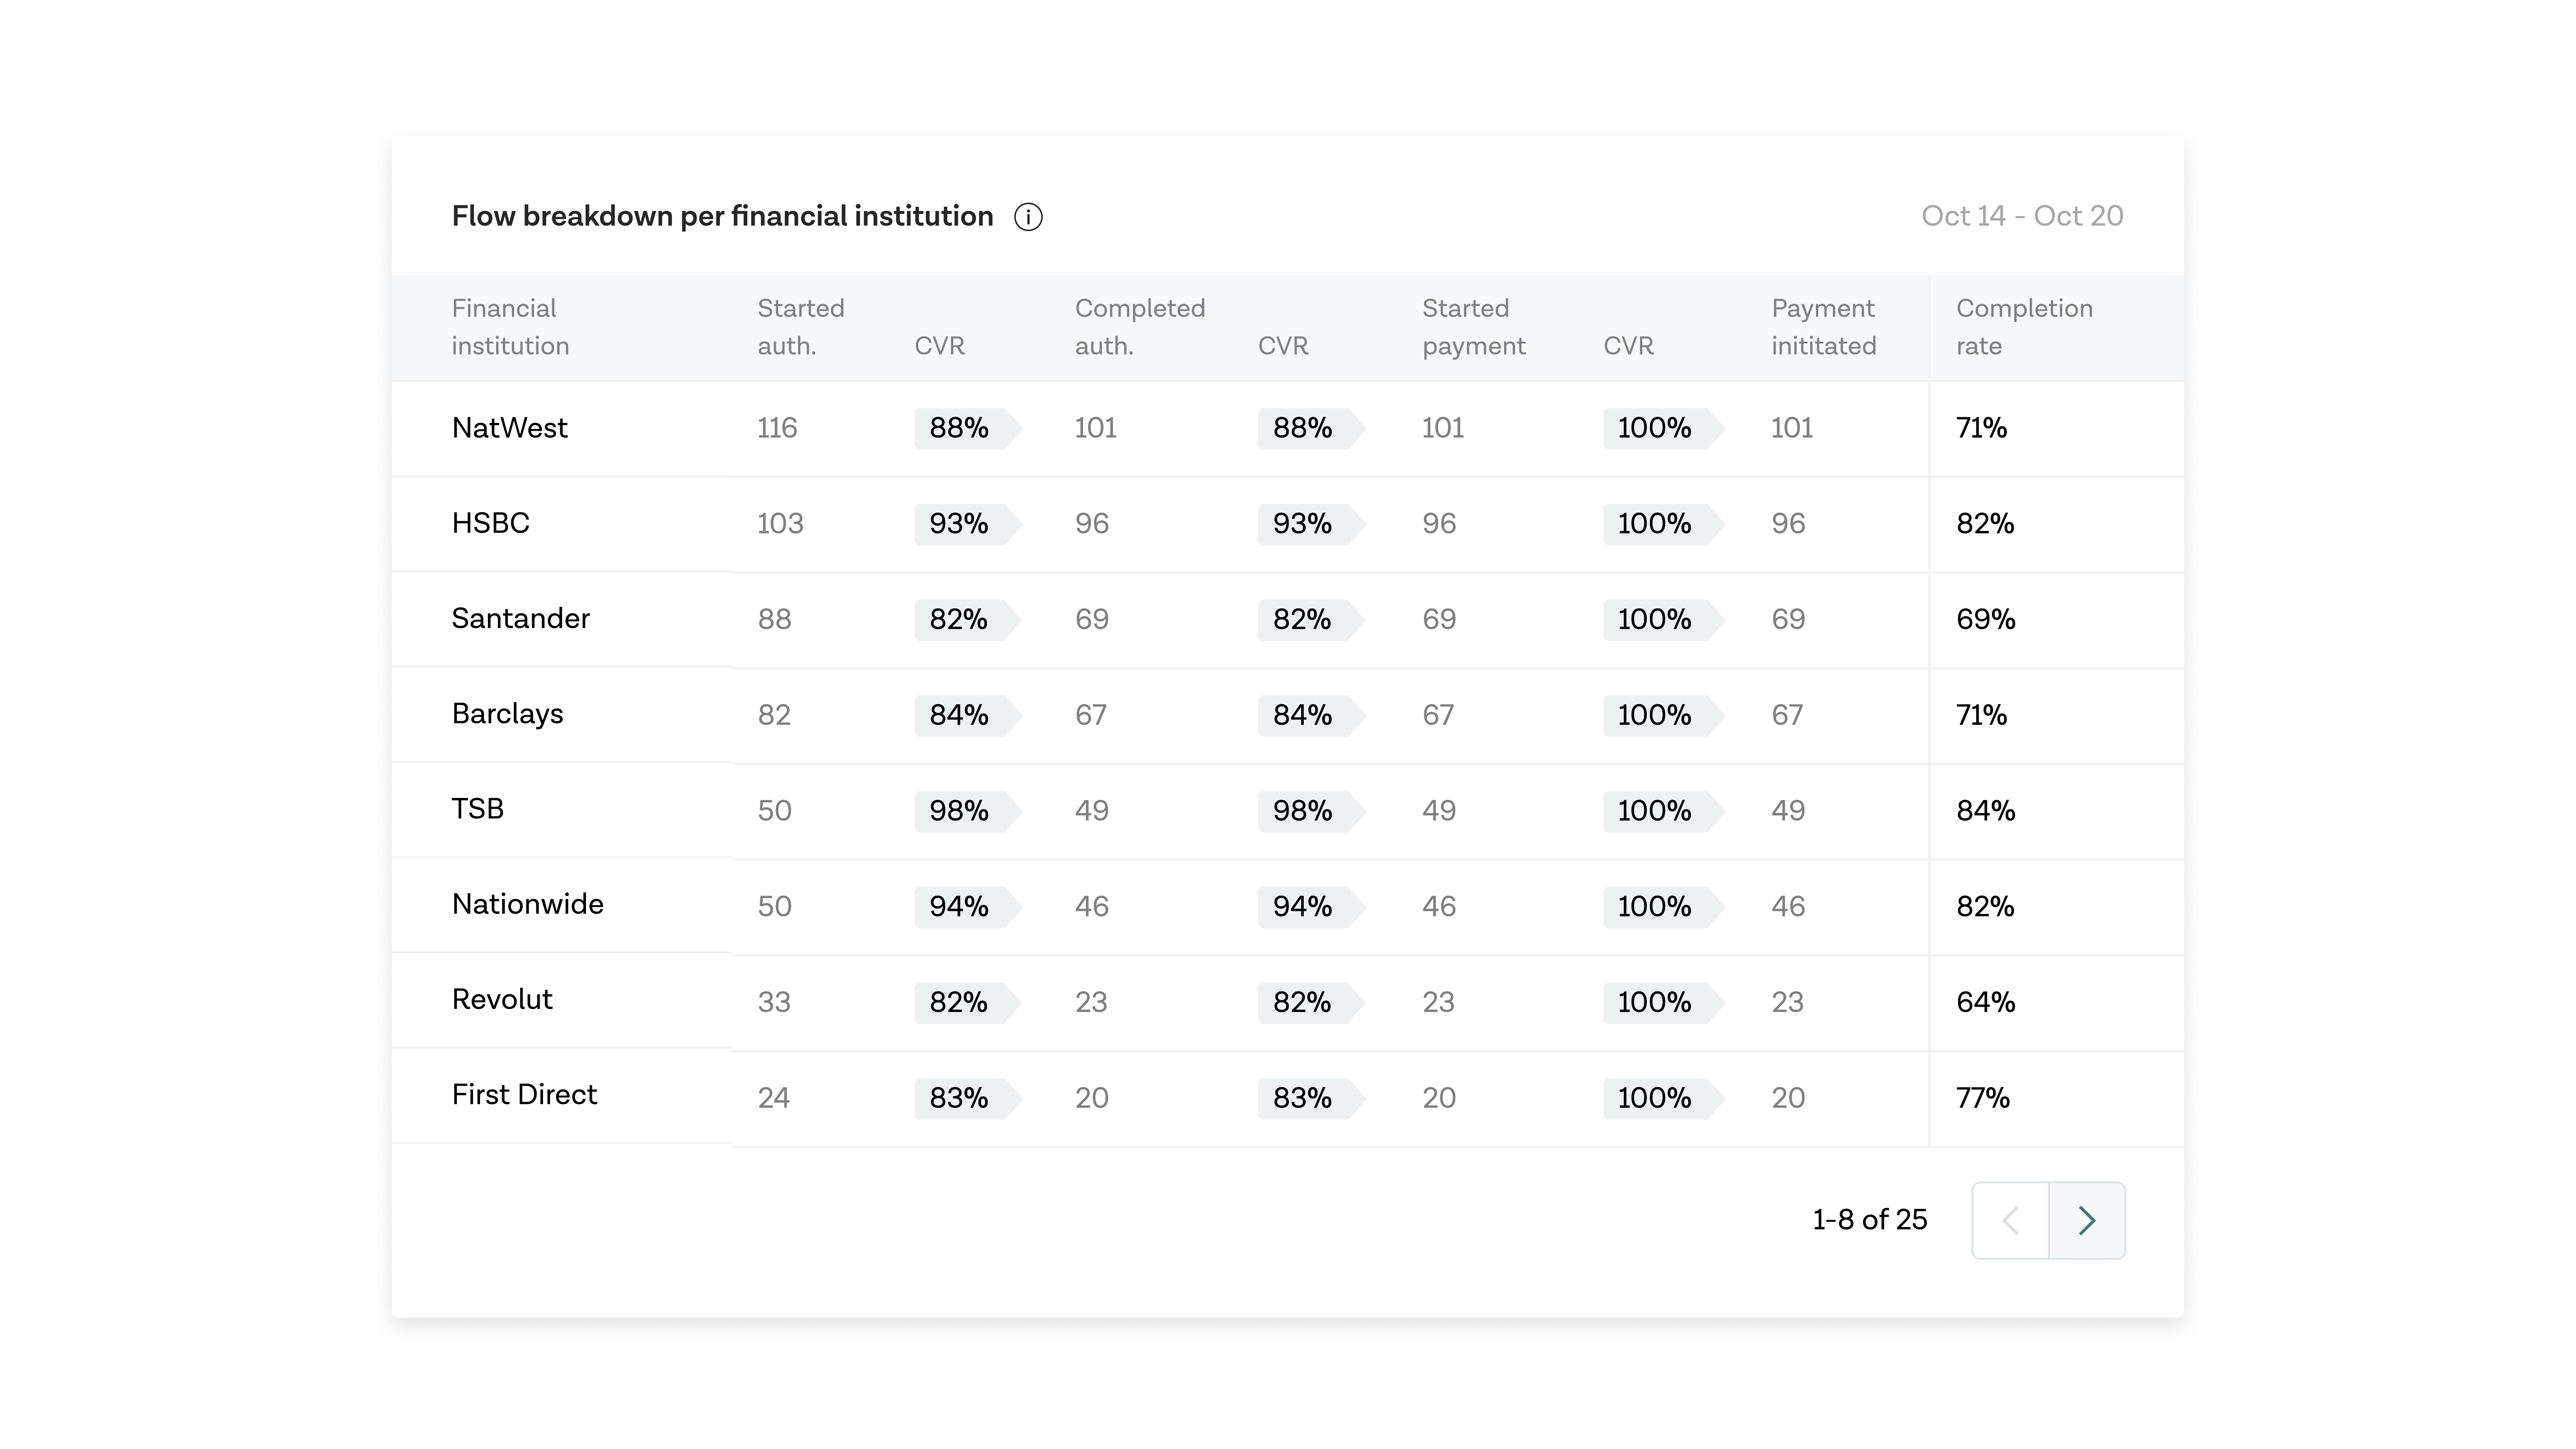Click First Direct's completion rate 77%
The image size is (2576, 1449).
(1983, 1098)
